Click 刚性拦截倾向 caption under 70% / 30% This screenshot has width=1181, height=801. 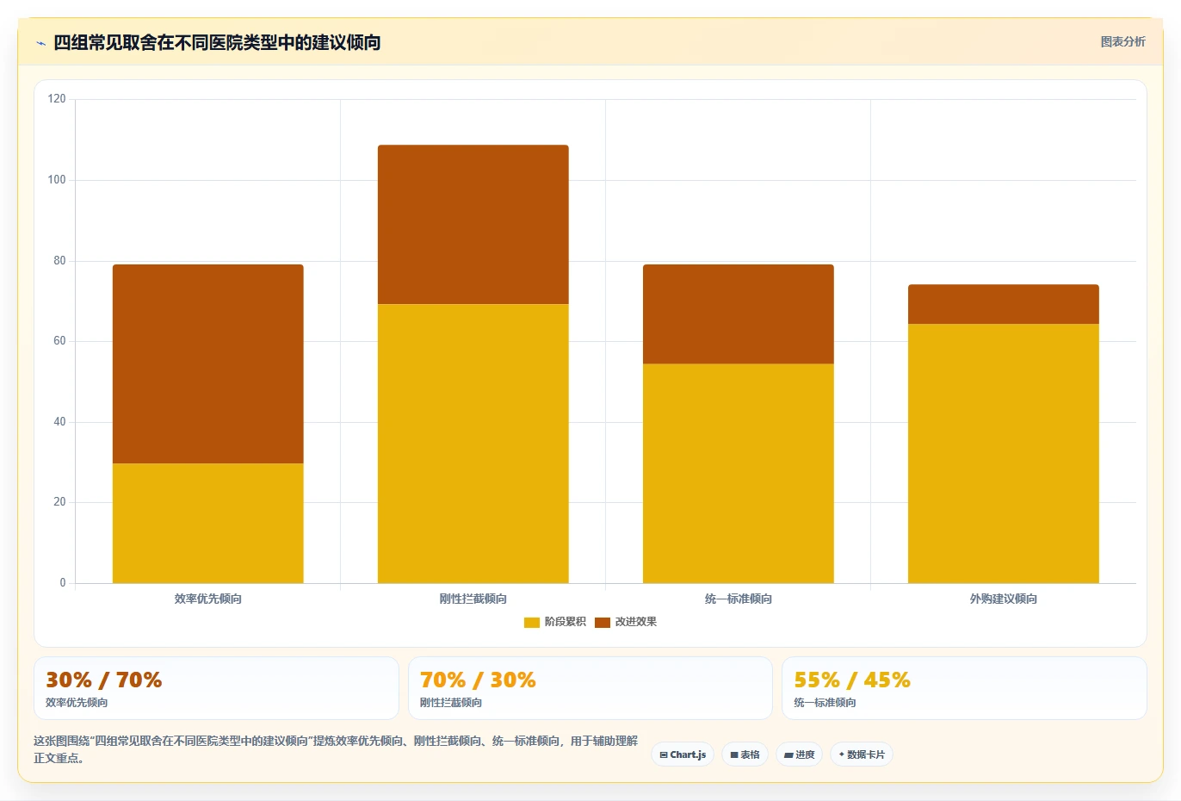(451, 703)
